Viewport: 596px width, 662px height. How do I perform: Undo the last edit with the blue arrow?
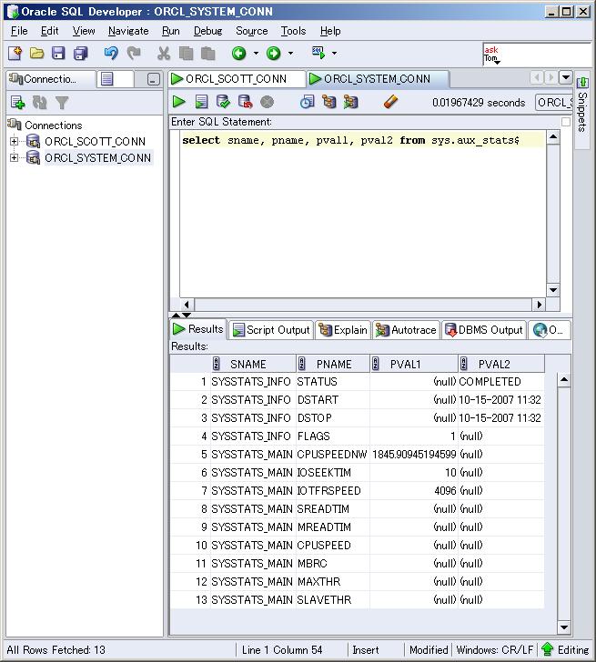tap(111, 53)
